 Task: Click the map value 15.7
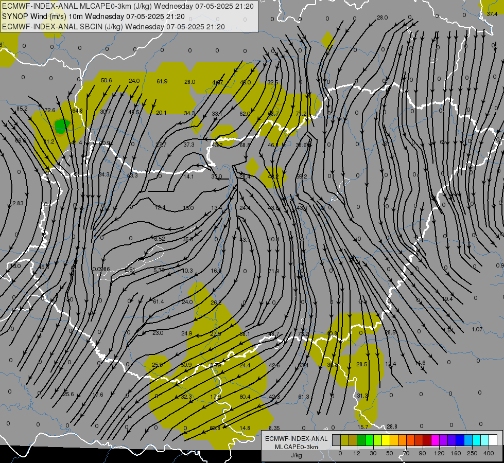tap(362, 426)
